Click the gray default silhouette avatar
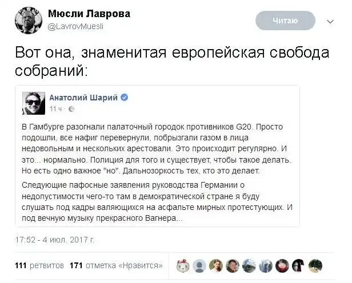Viewport: 352px width, 283px height. 199,265
